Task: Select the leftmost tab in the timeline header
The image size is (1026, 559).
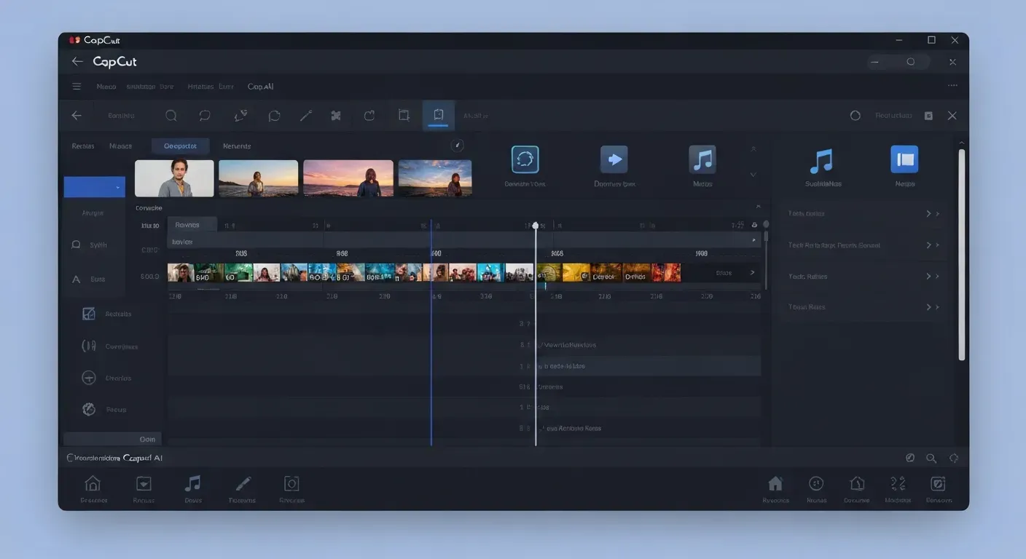Action: click(192, 224)
